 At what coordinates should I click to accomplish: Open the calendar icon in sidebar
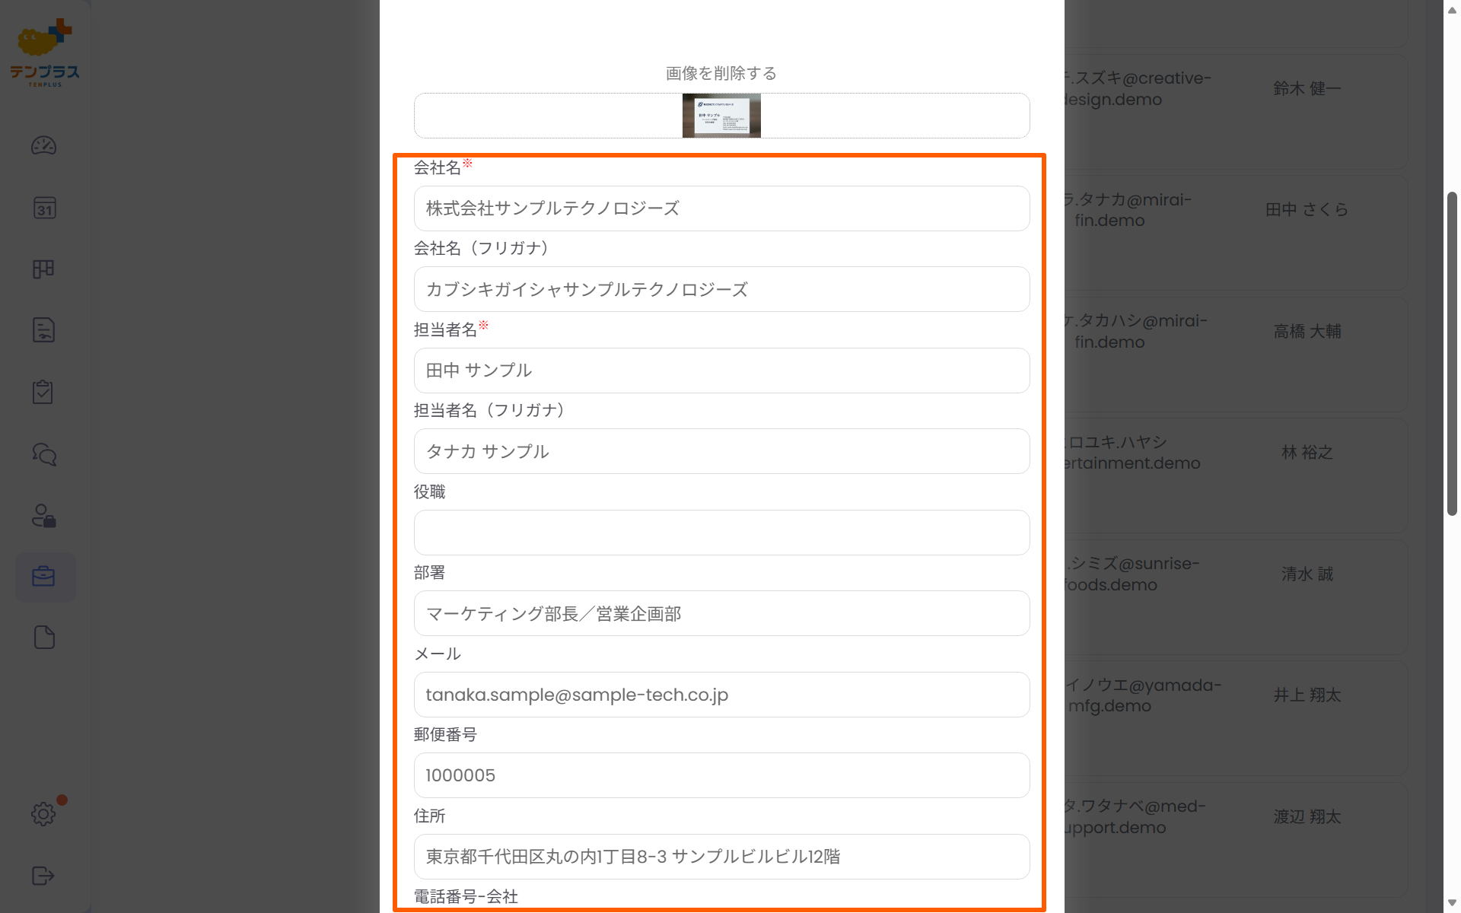[x=44, y=208]
